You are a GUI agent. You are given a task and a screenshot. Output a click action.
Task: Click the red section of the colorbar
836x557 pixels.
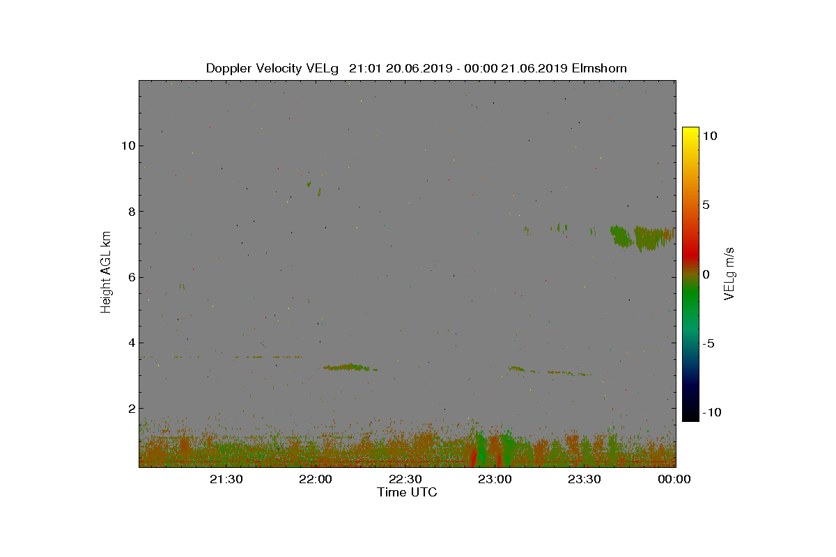pyautogui.click(x=690, y=256)
